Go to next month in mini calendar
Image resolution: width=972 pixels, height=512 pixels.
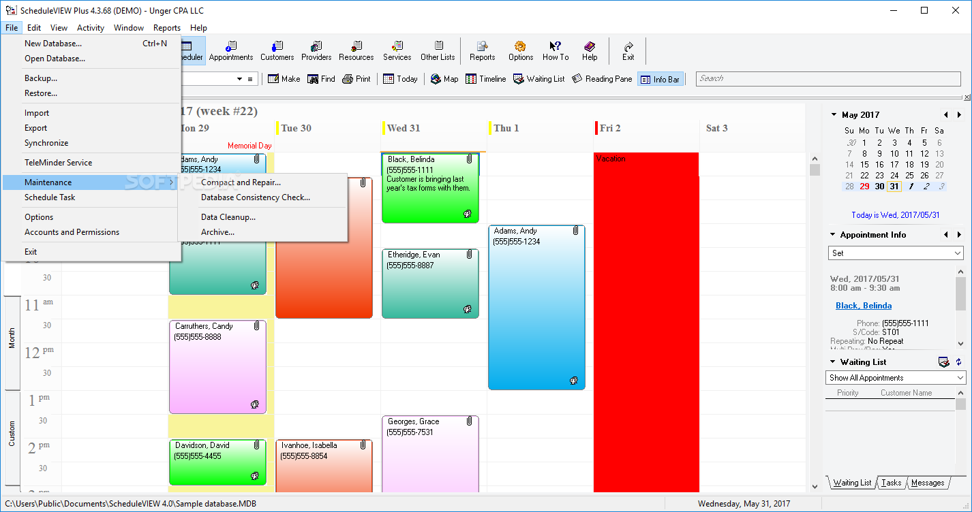959,115
